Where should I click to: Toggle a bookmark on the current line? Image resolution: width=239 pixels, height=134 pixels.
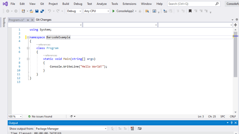[x=190, y=11]
